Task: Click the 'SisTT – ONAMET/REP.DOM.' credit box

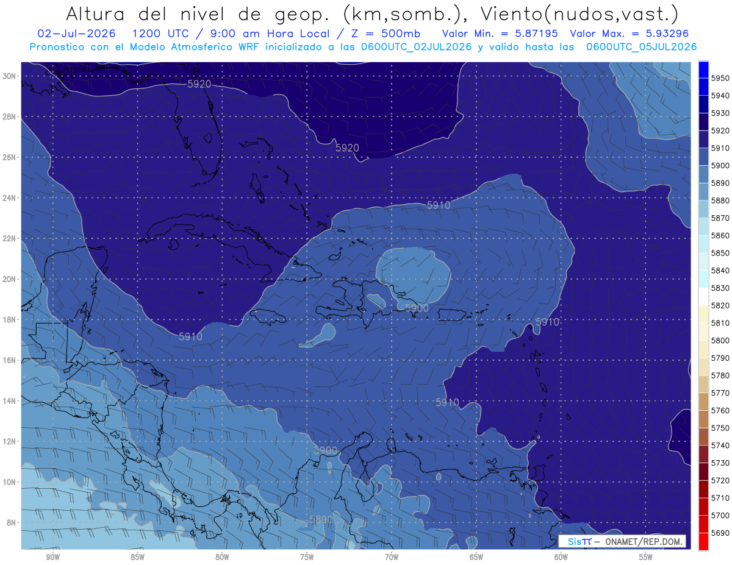Action: [622, 541]
